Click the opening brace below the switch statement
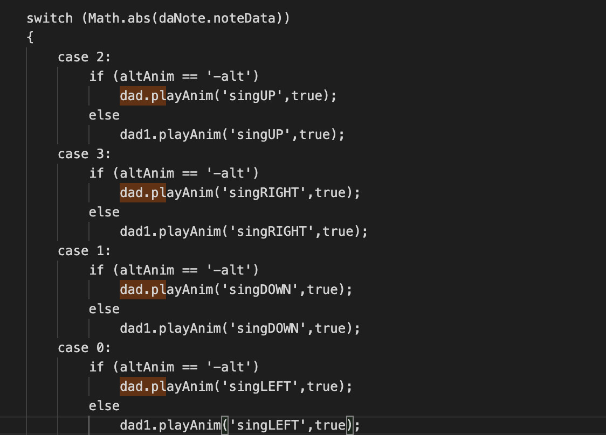Image resolution: width=606 pixels, height=435 pixels. click(x=30, y=37)
